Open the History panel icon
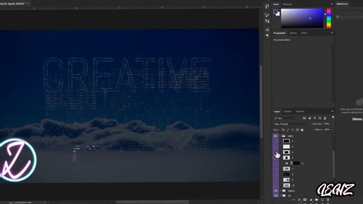This screenshot has height=204, width=363. tap(267, 6)
